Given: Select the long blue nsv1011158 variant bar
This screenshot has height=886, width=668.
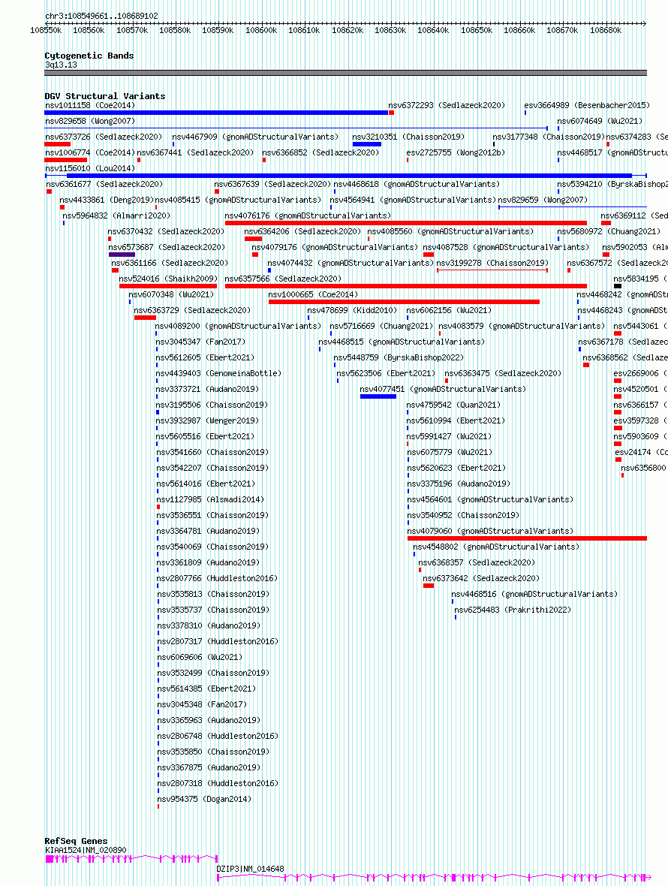Looking at the screenshot, I should 216,113.
